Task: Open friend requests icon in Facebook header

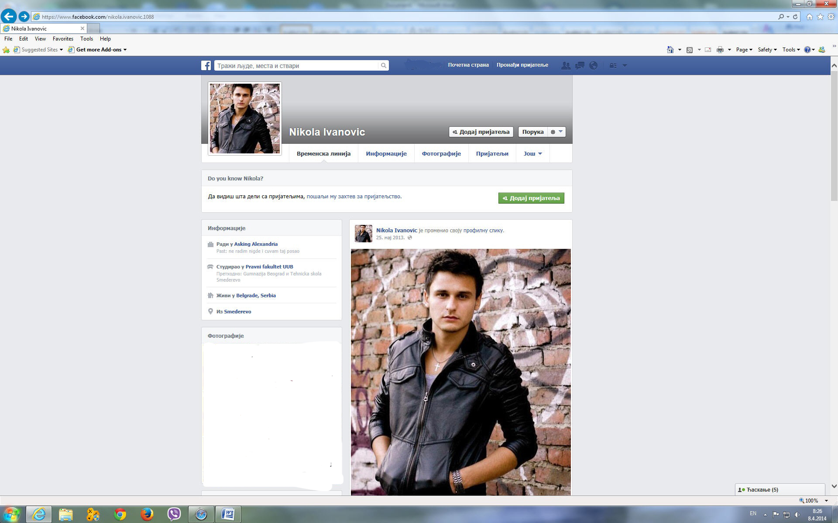Action: [566, 65]
